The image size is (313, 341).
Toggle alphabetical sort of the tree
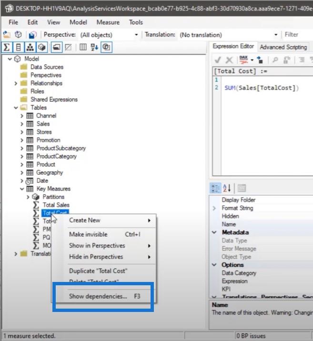[x=95, y=47]
